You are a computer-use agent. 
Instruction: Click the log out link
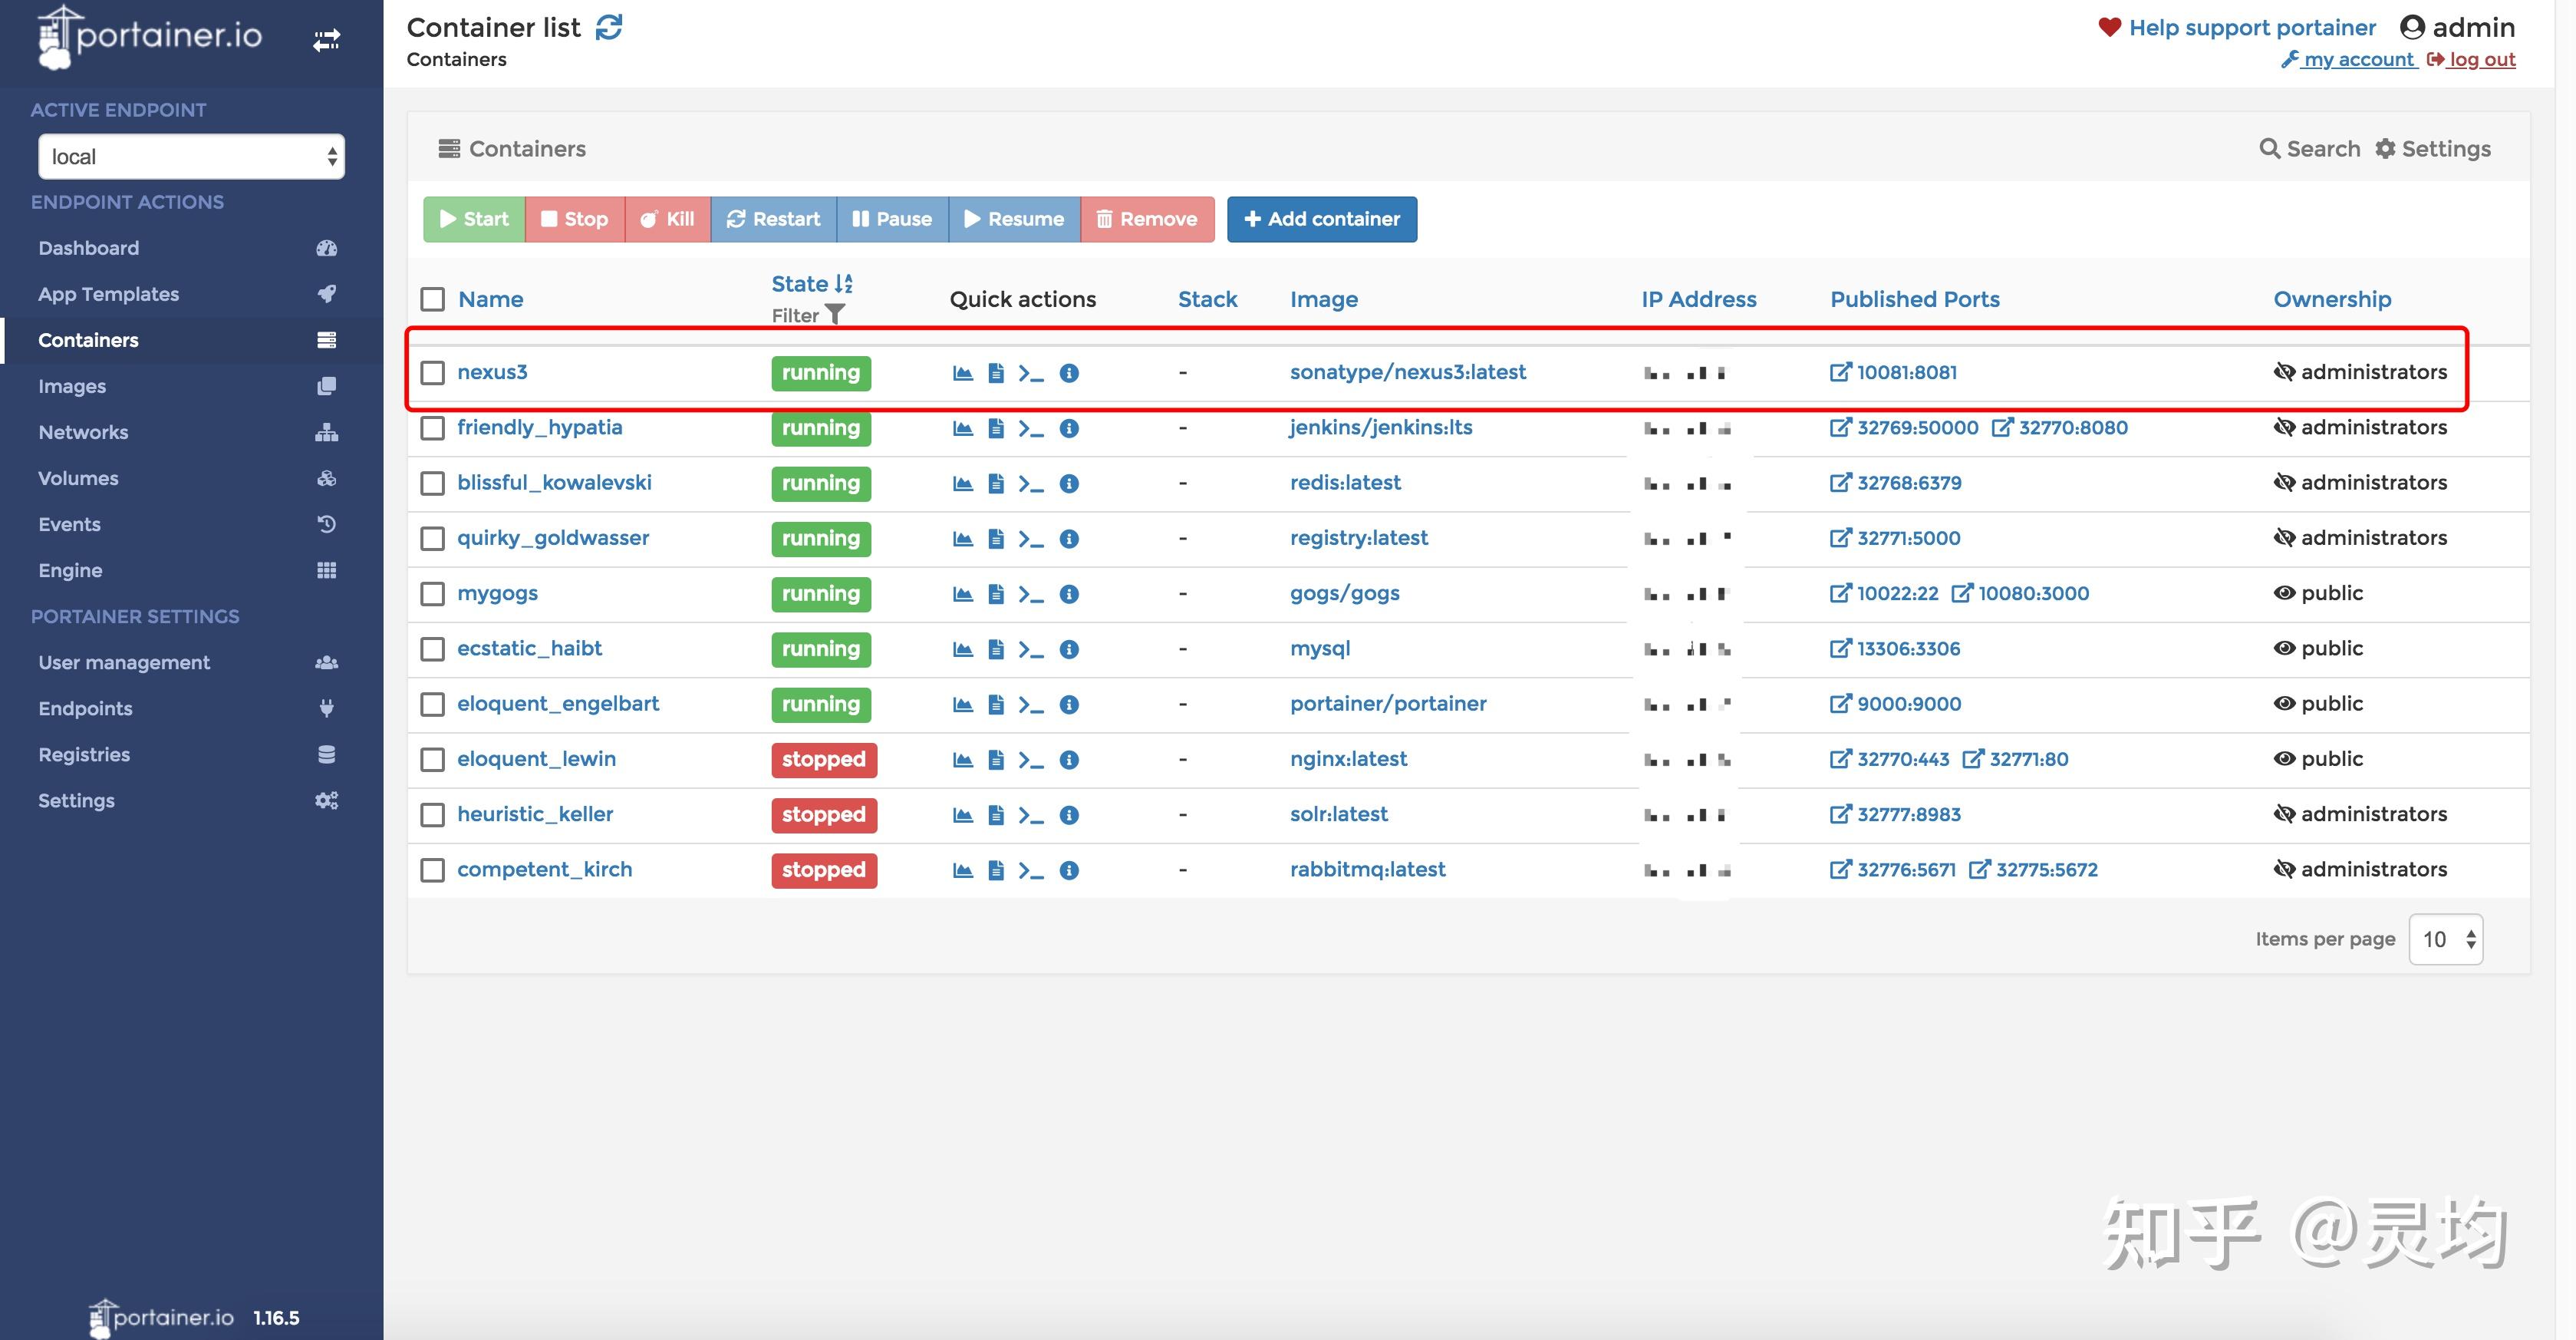(2482, 59)
